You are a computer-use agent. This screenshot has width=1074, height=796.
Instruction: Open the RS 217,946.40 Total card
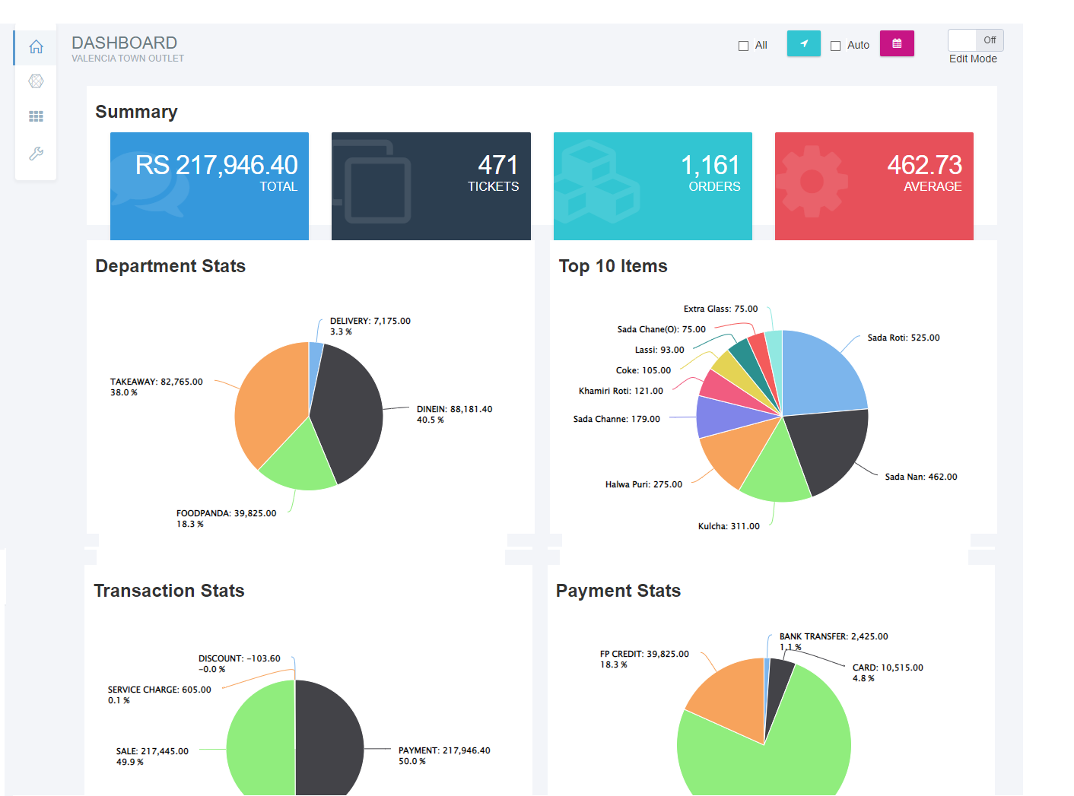point(209,186)
